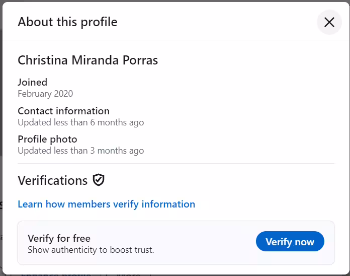The image size is (350, 276).
Task: Click the About this profile heading
Action: pyautogui.click(x=67, y=22)
